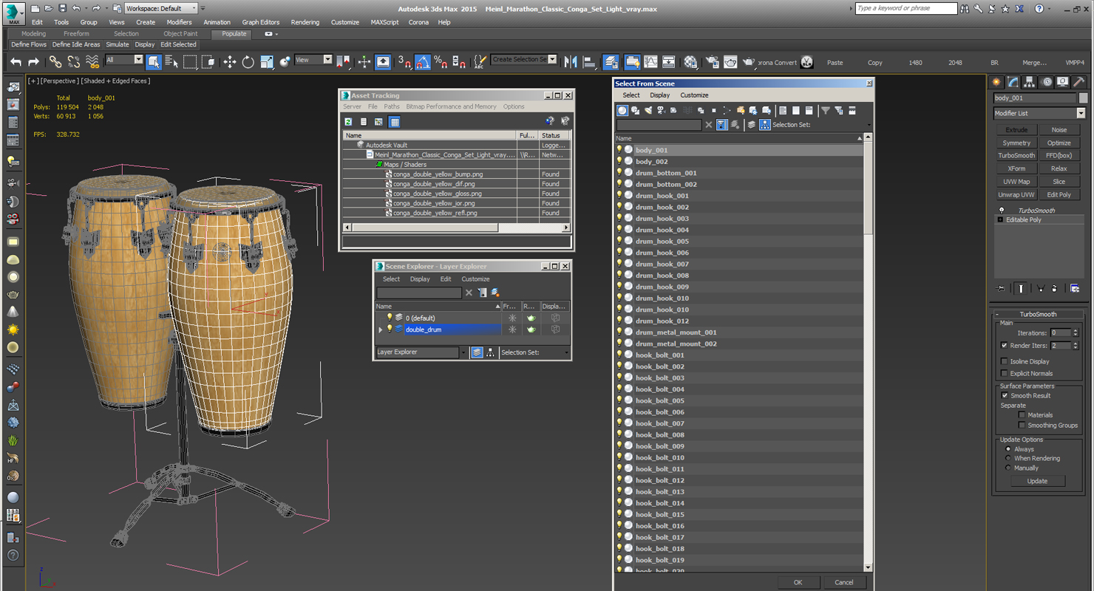Switch to the Object Paint ribbon tab

[180, 34]
